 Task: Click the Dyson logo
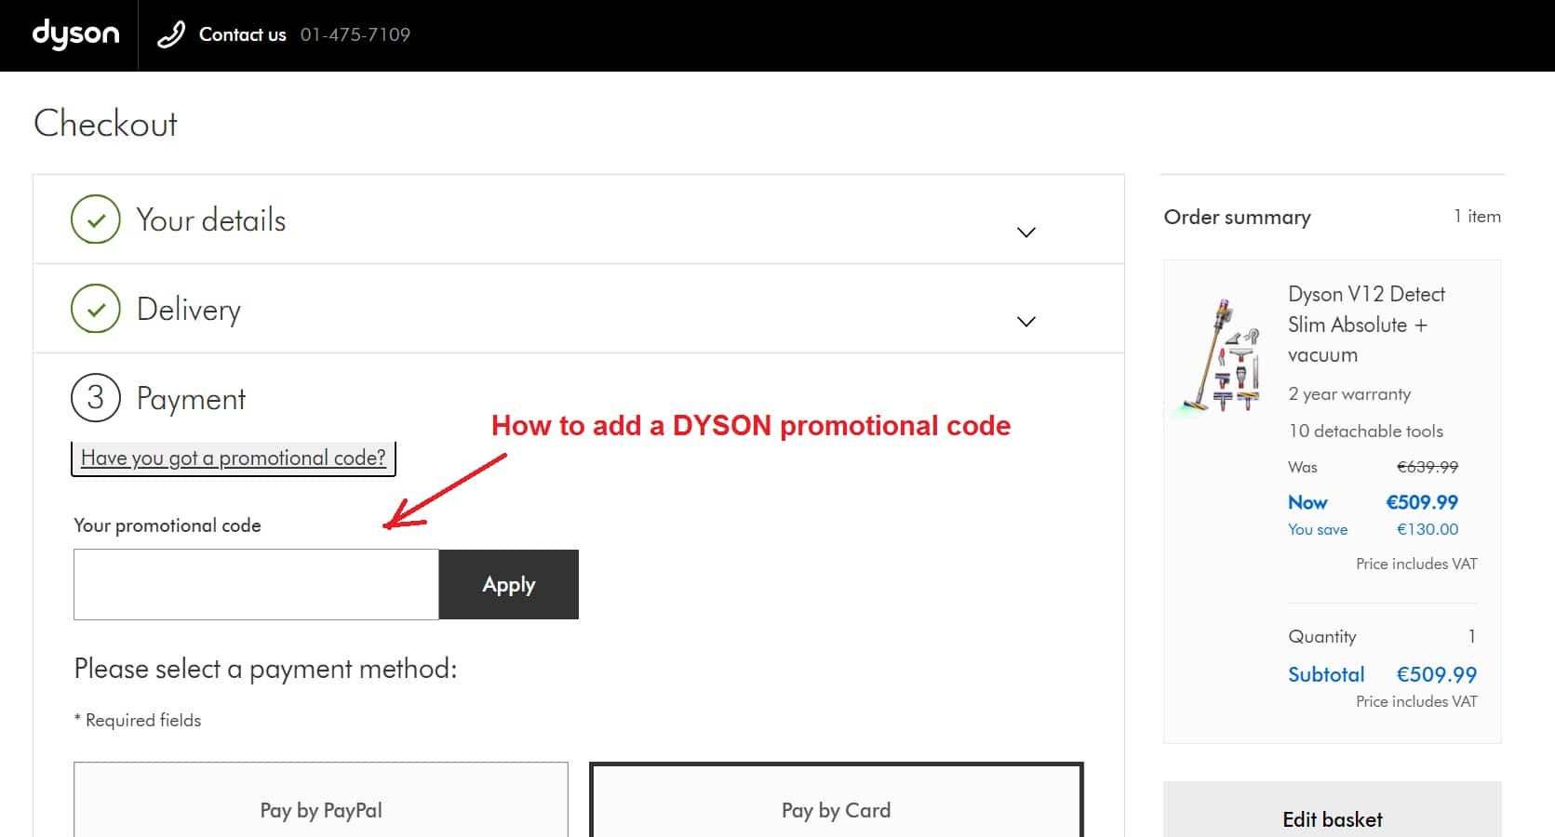[x=74, y=34]
